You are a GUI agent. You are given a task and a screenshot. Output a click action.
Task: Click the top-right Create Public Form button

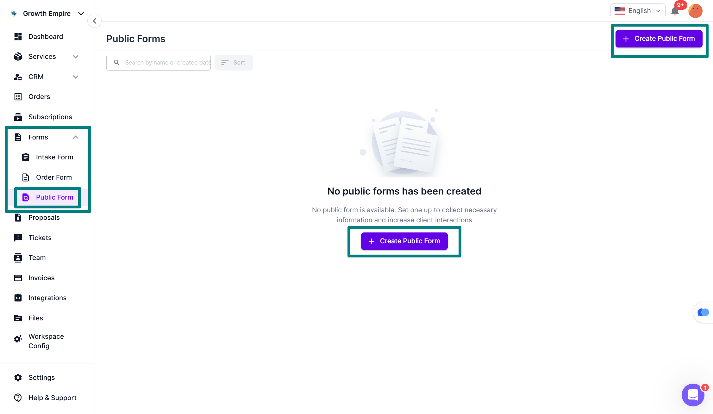pos(659,39)
